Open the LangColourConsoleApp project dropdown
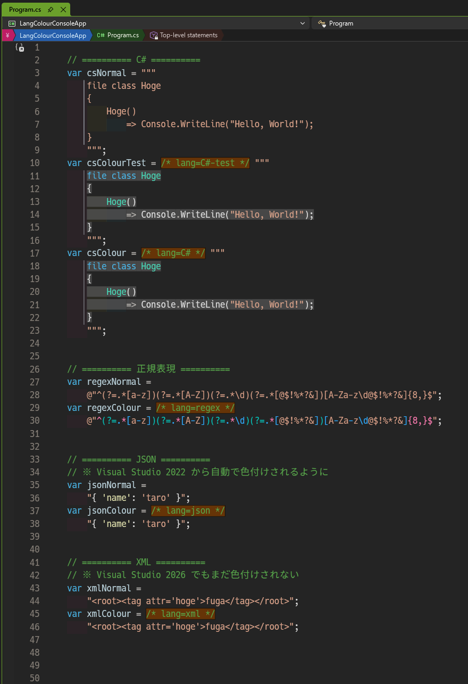The height and width of the screenshot is (684, 468). click(x=156, y=23)
